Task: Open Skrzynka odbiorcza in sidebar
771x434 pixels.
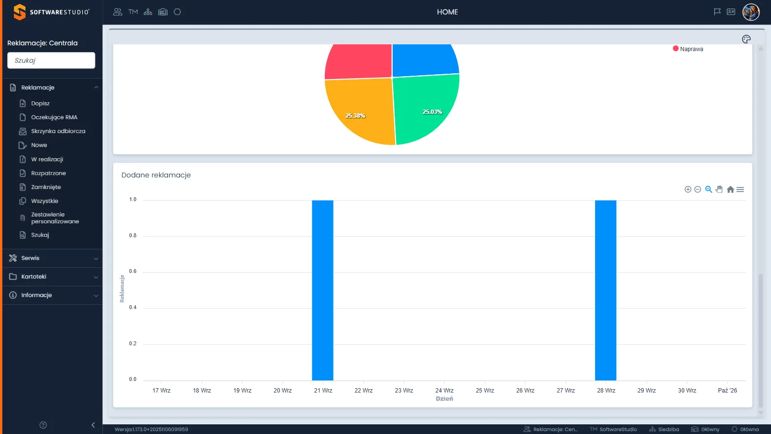Action: pos(58,131)
